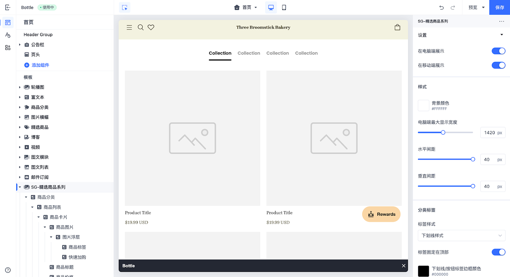Screen dimensions: 510x277
Task: Select the 图文列表 tree item
Action: click(x=40, y=167)
